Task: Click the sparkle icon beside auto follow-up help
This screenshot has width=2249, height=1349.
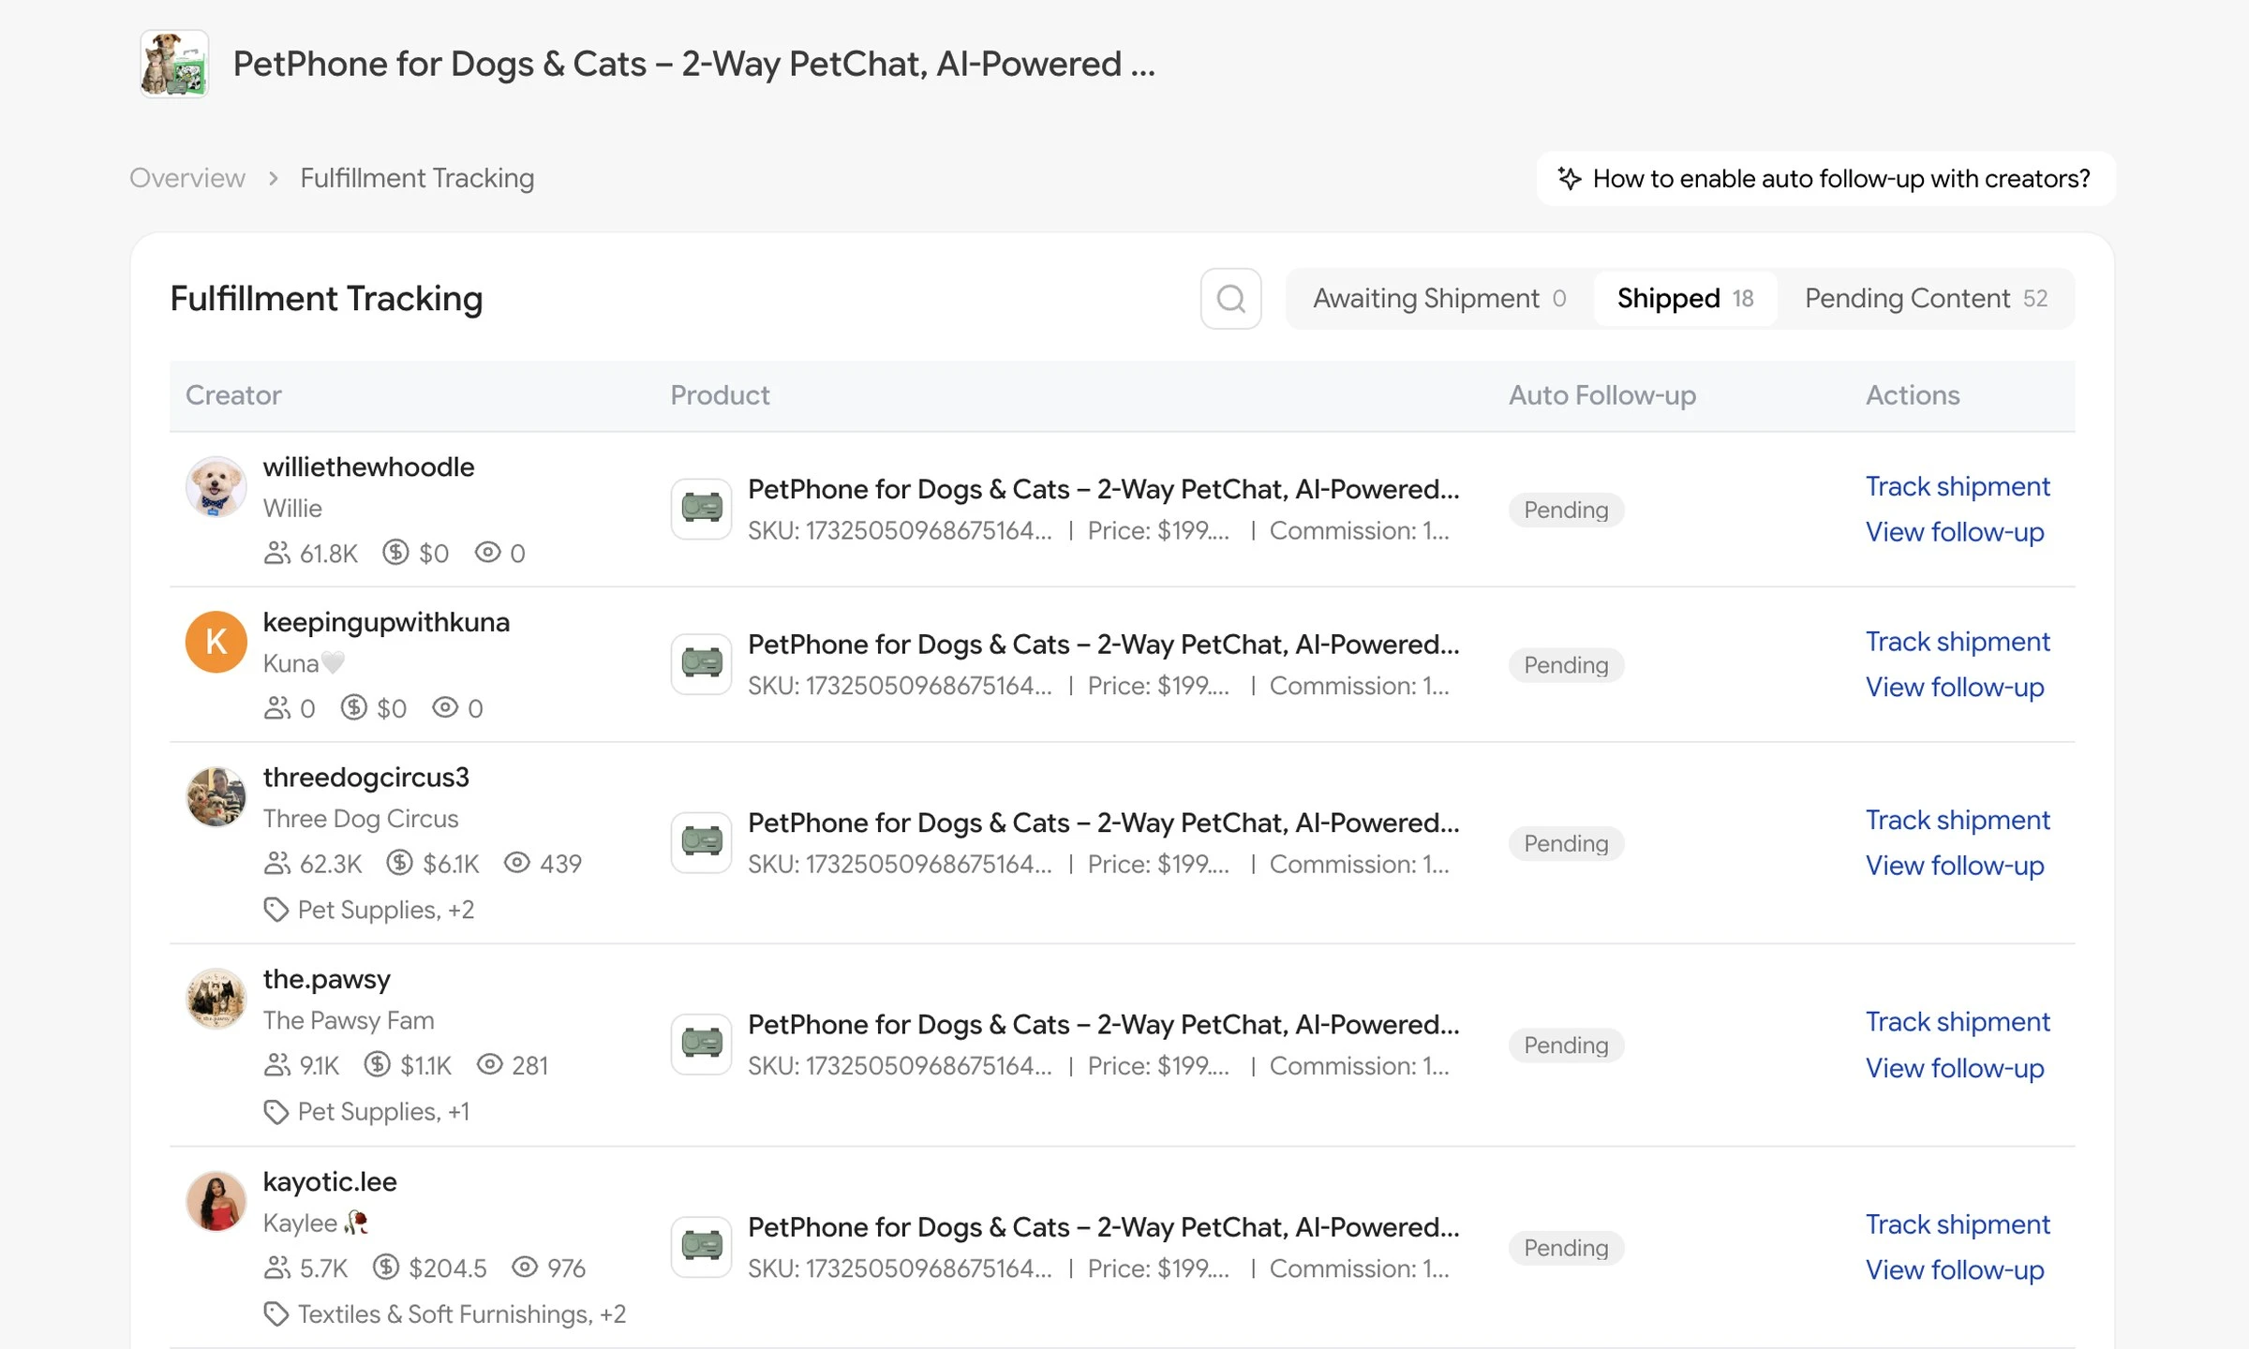Action: pyautogui.click(x=1570, y=179)
